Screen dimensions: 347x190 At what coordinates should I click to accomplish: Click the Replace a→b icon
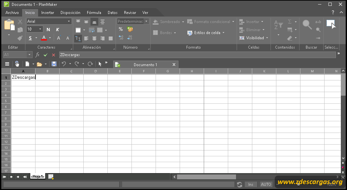(318, 22)
